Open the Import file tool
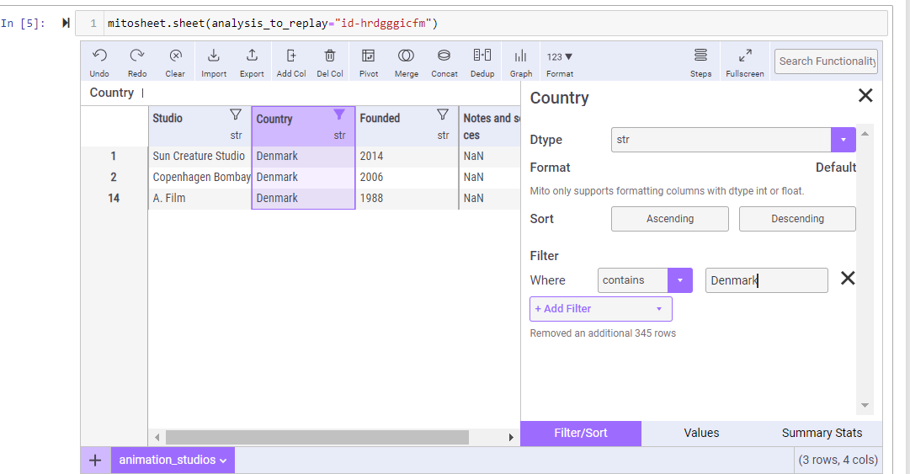The width and height of the screenshot is (910, 474). click(x=214, y=56)
